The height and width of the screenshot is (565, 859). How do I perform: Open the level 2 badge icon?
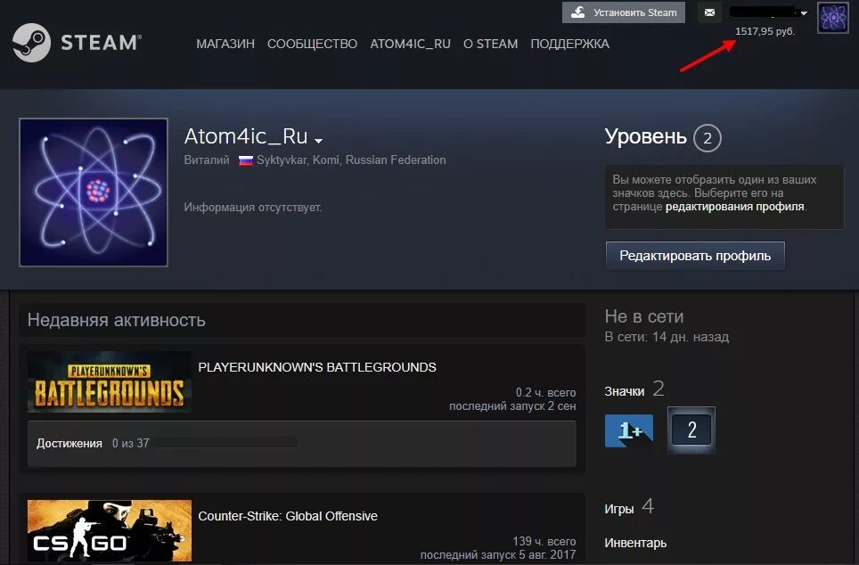pyautogui.click(x=691, y=430)
